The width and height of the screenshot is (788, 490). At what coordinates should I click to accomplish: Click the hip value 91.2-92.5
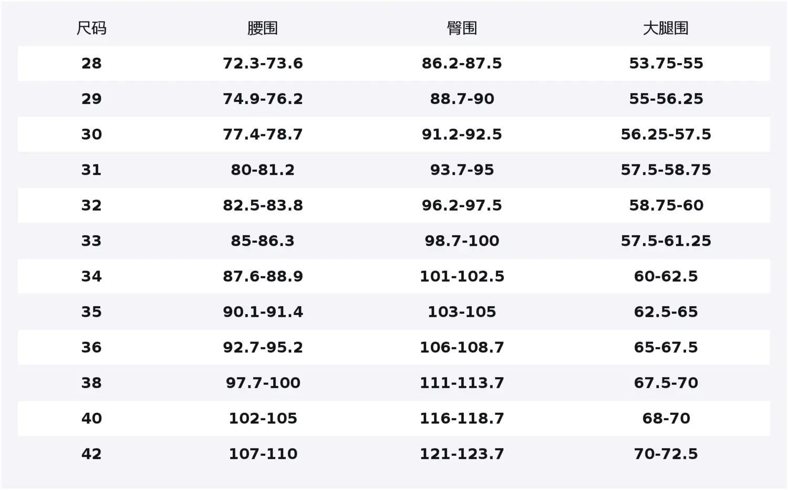(462, 134)
